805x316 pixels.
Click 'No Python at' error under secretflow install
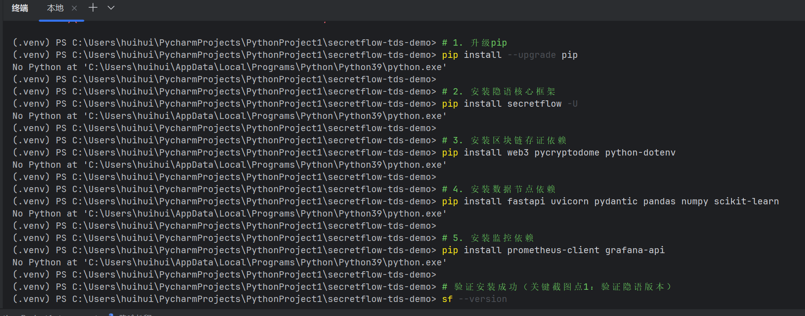[229, 116]
